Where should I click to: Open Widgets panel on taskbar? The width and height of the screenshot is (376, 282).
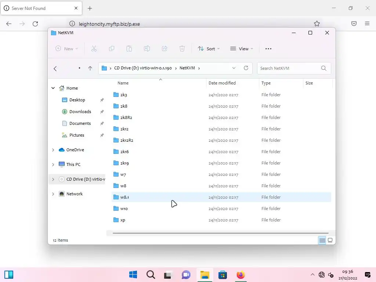[9, 275]
